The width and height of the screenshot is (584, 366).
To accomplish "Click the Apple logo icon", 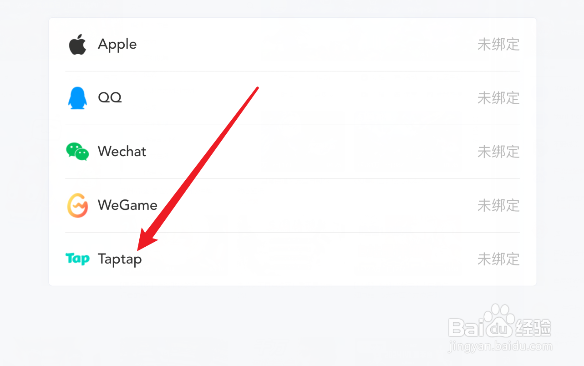I will [x=77, y=44].
